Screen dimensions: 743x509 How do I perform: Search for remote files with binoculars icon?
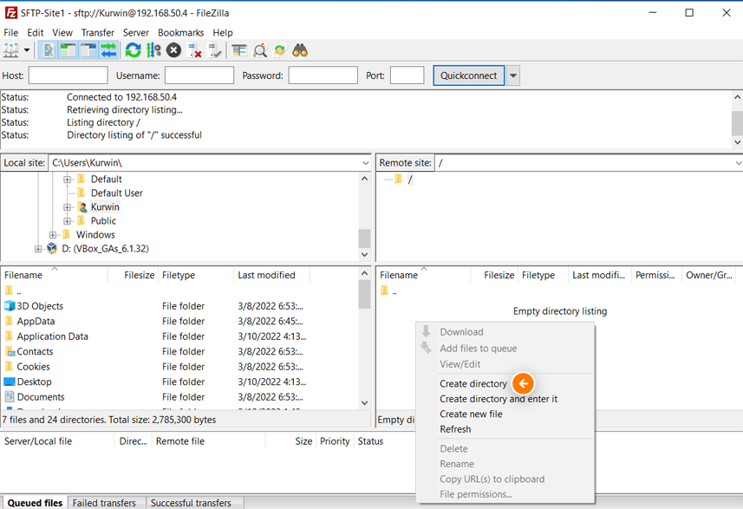(298, 49)
